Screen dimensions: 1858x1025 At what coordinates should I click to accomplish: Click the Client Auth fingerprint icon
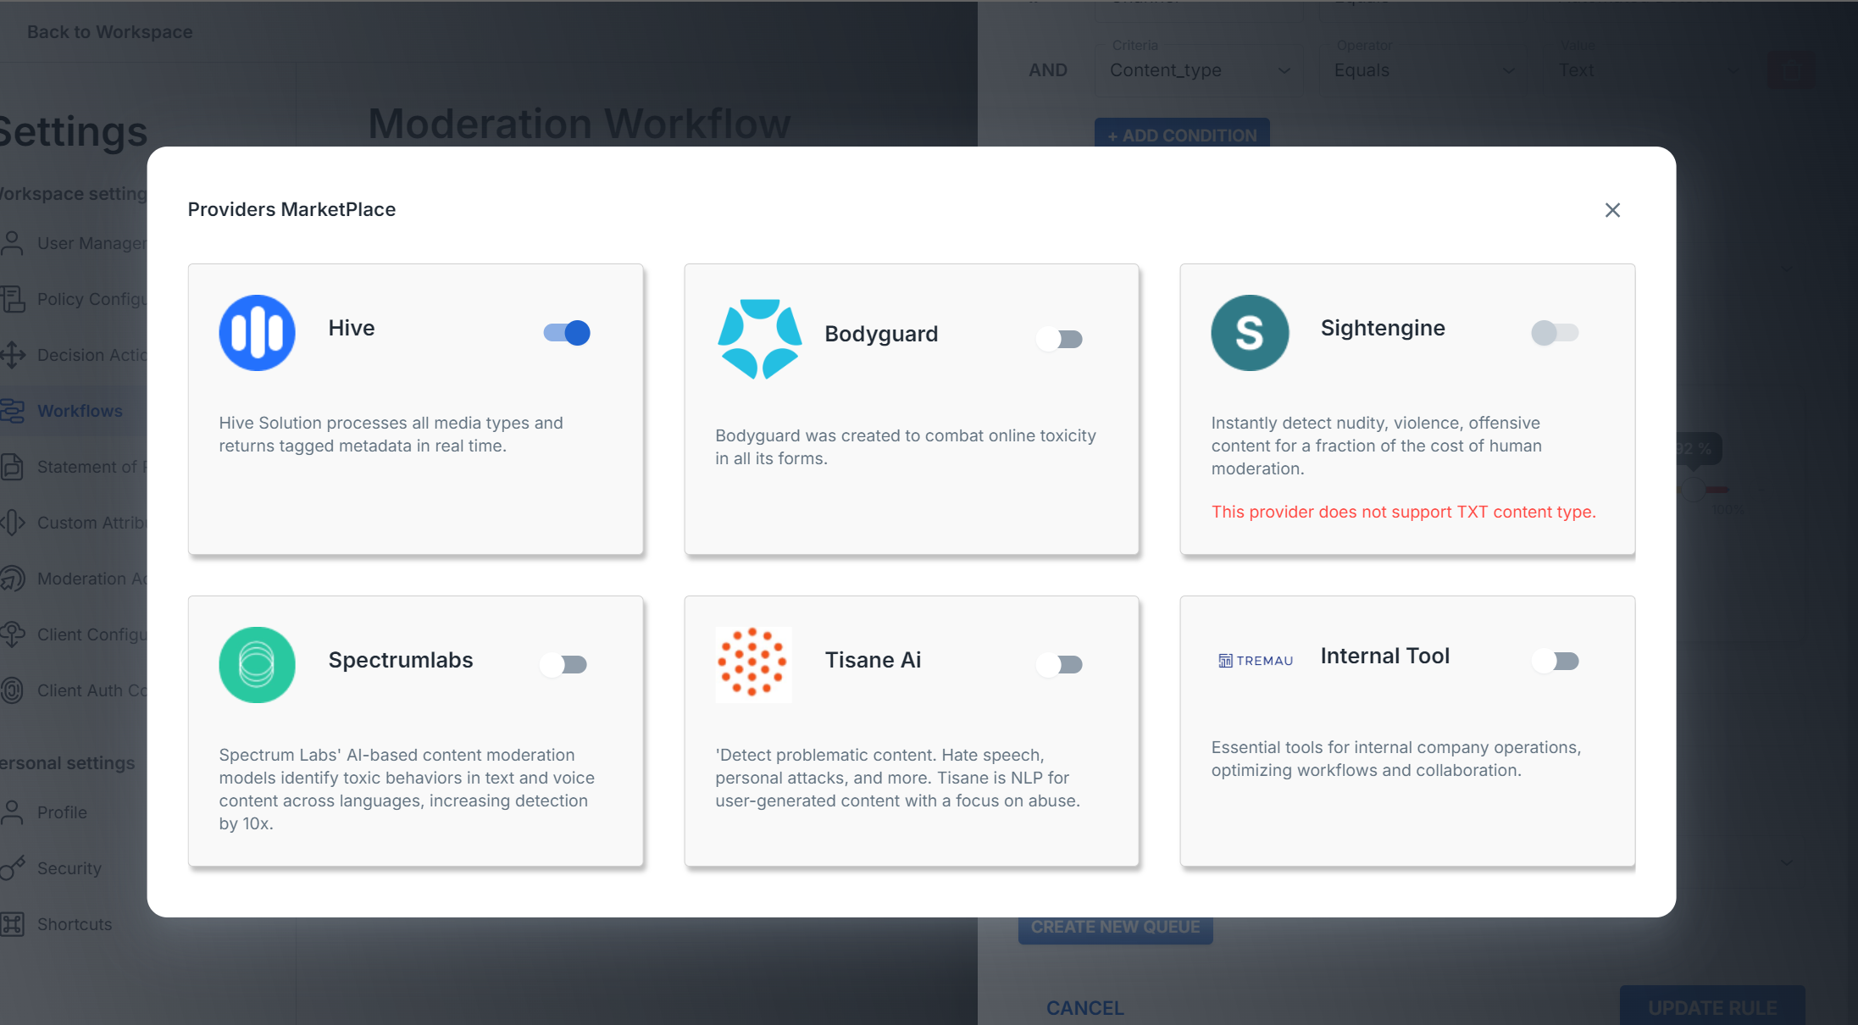click(13, 690)
